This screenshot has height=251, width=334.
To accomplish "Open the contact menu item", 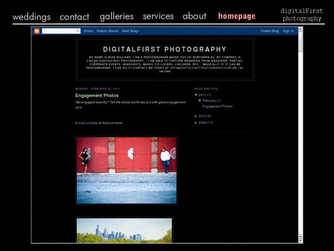I will pyautogui.click(x=74, y=17).
